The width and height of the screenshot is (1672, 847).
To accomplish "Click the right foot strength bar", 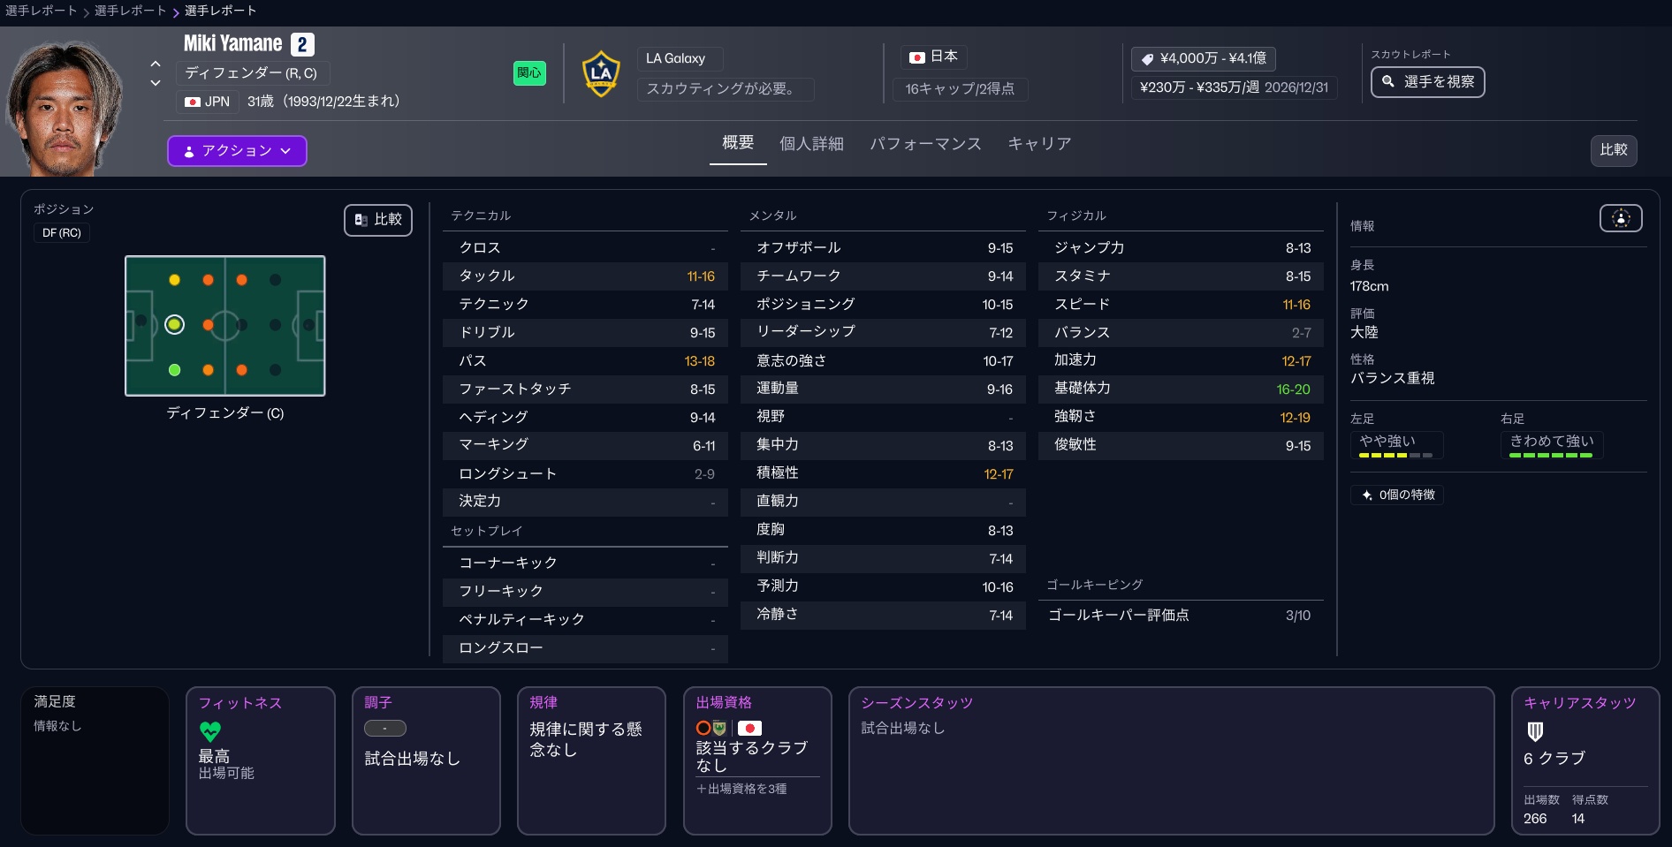I will click(x=1551, y=455).
